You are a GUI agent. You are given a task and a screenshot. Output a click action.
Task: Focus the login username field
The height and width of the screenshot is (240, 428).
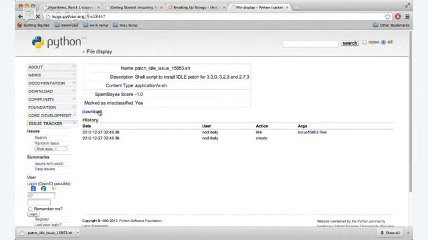[41, 195]
